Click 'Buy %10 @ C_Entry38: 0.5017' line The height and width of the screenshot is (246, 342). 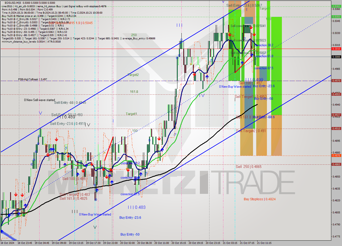point(36,19)
